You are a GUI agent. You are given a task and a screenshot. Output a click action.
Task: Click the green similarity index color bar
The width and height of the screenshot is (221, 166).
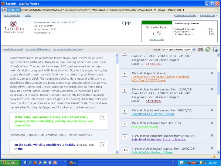[157, 22]
